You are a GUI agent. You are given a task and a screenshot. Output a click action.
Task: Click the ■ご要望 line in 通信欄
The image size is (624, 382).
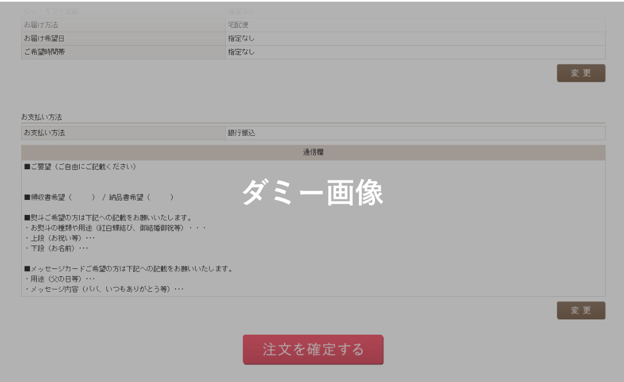coord(80,166)
